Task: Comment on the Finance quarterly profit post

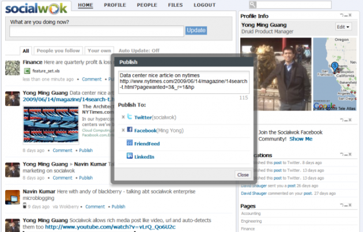Action: (x=92, y=79)
